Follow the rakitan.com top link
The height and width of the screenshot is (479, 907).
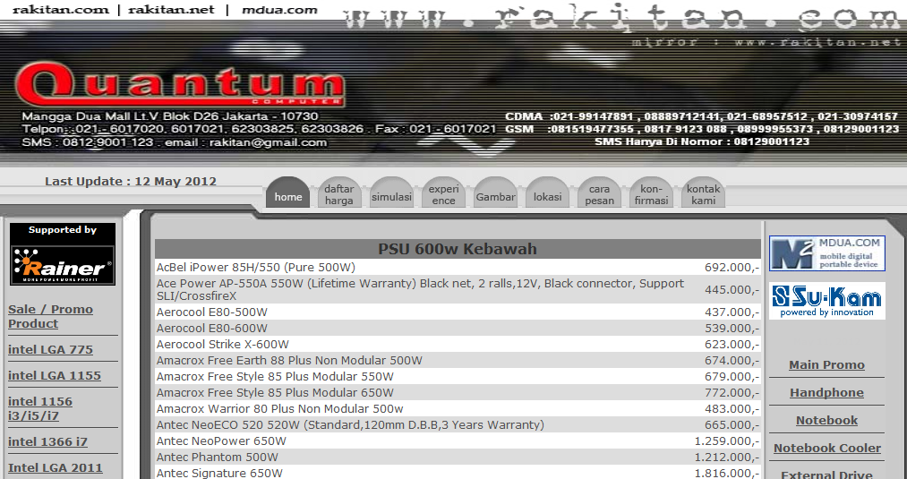click(x=61, y=9)
